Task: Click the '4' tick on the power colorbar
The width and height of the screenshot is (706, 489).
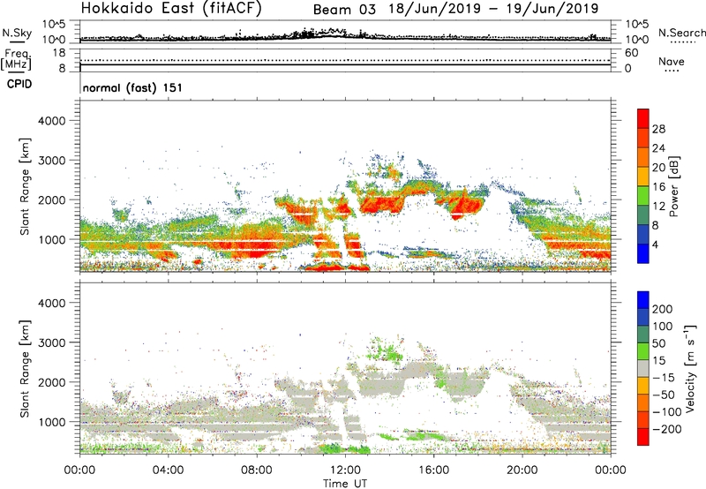Action: (656, 245)
